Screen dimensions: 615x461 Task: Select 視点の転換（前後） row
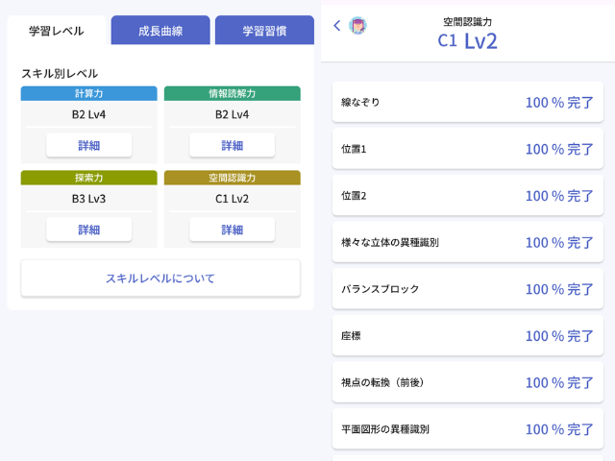pyautogui.click(x=468, y=382)
